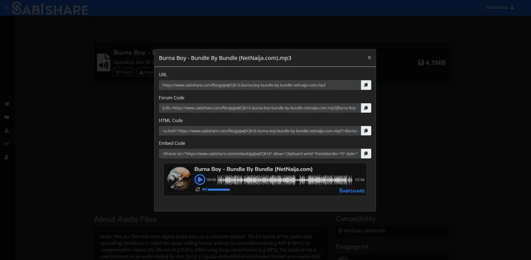Image resolution: width=531 pixels, height=260 pixels.
Task: Go to SabiShare logo homepage
Action: [50, 8]
